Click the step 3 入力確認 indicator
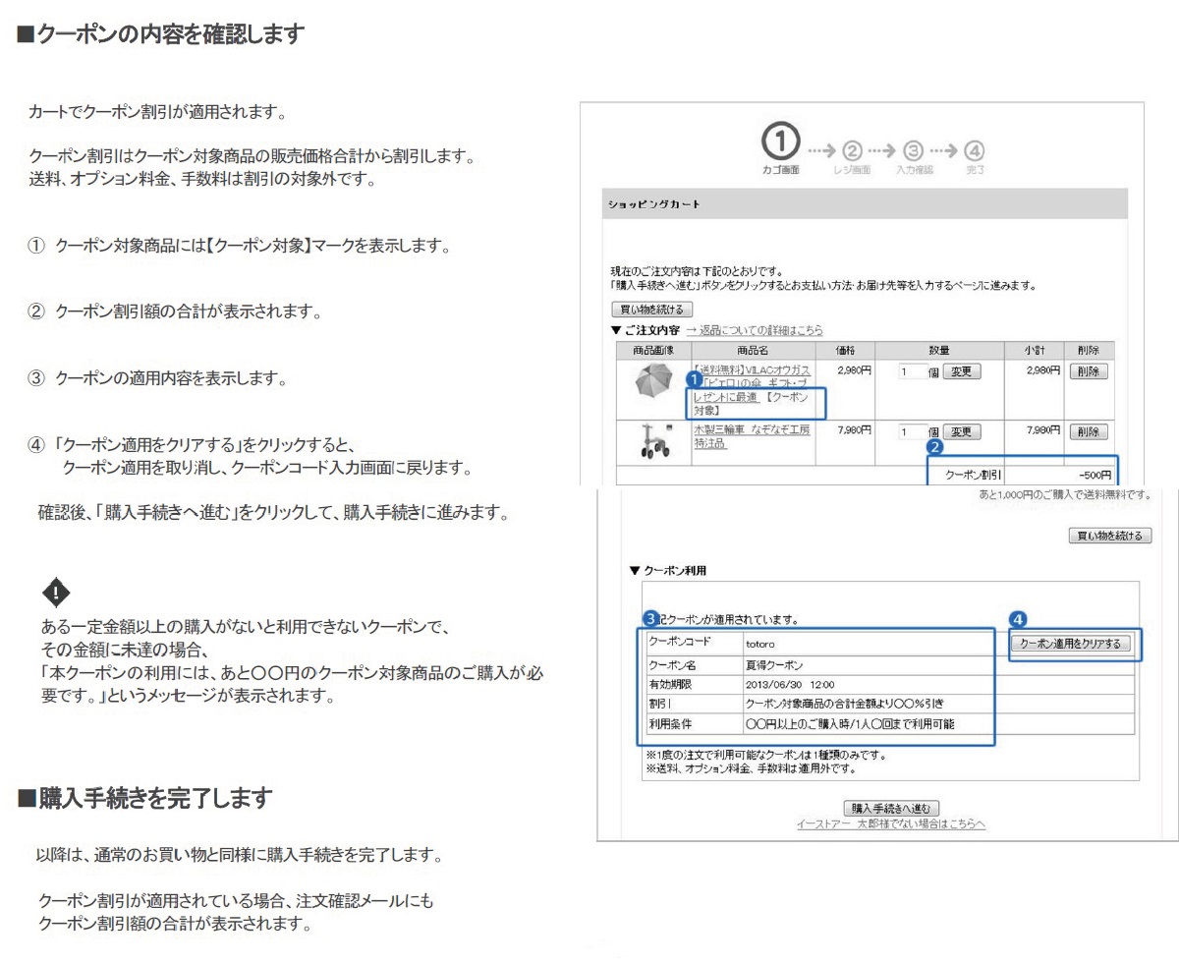The width and height of the screenshot is (1179, 964). coord(914,157)
